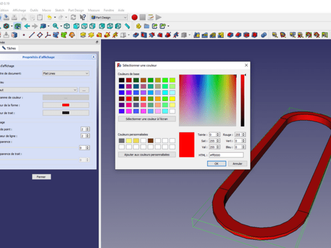Click Sélectionner une couleur à l'écran button
This screenshot has width=331, height=248.
147,118
